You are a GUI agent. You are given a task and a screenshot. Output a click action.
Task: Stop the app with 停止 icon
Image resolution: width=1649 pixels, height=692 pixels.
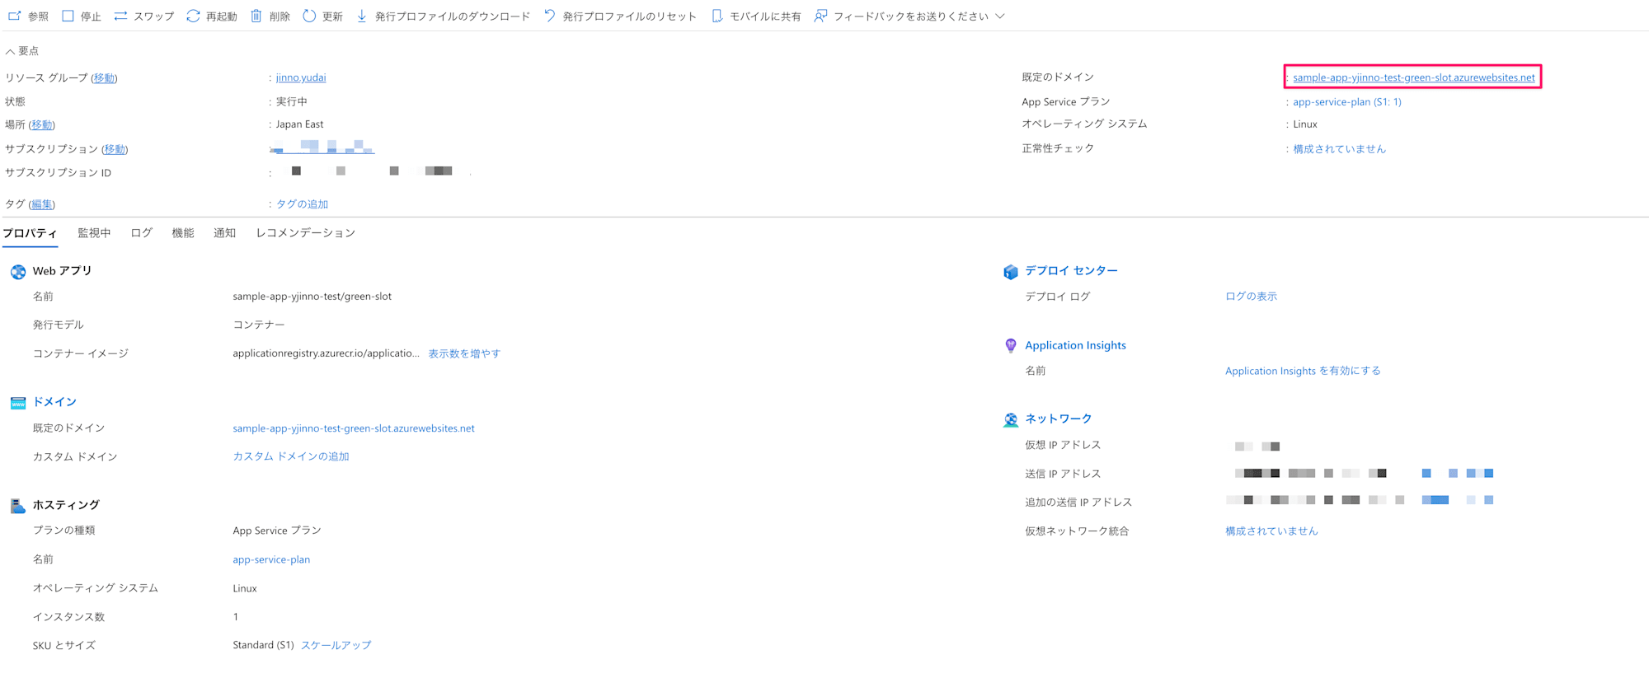[68, 16]
